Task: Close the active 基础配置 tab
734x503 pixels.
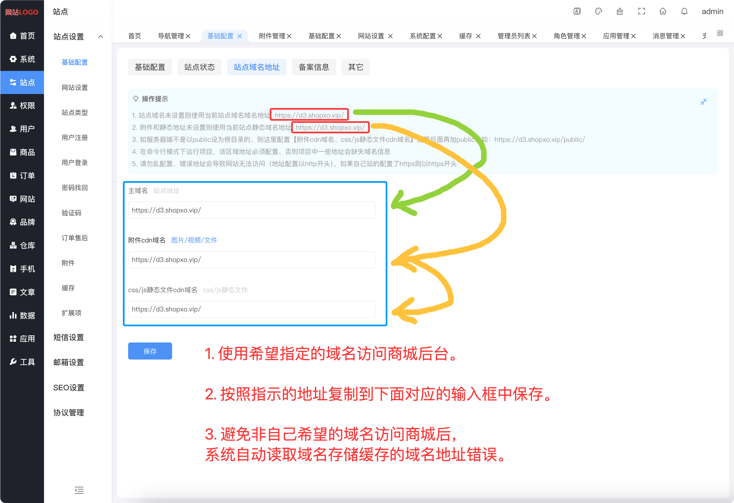Action: pyautogui.click(x=240, y=36)
